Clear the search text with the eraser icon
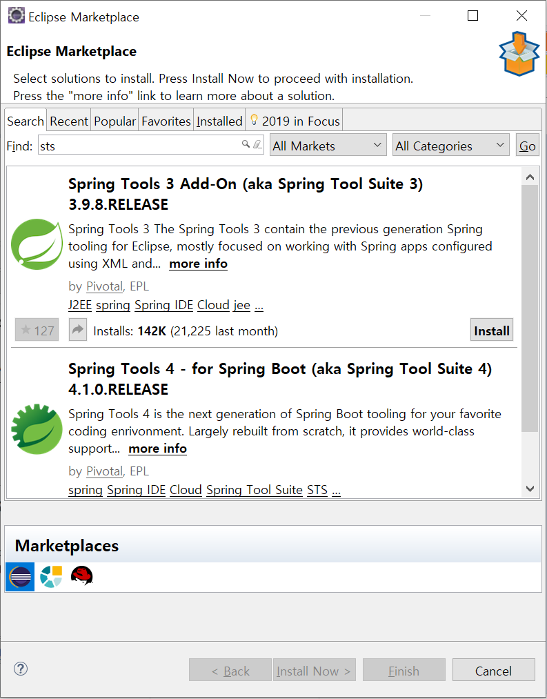 [x=257, y=144]
